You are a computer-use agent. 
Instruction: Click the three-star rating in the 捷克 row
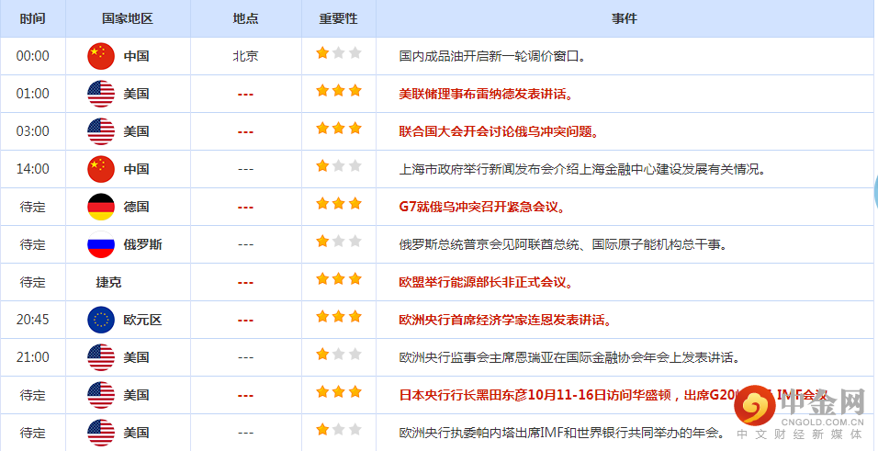click(339, 279)
